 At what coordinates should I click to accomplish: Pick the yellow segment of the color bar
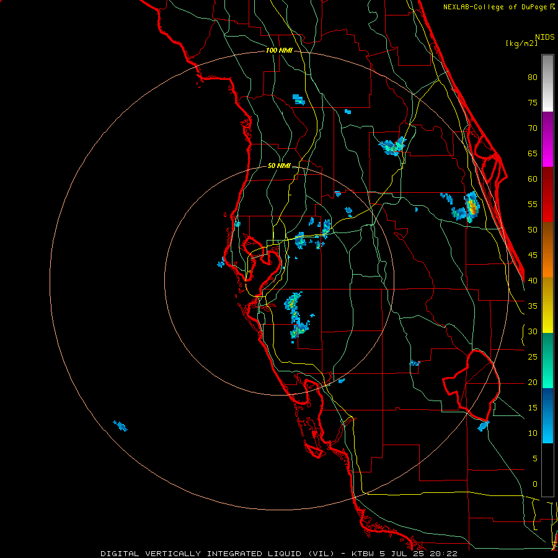pyautogui.click(x=547, y=305)
